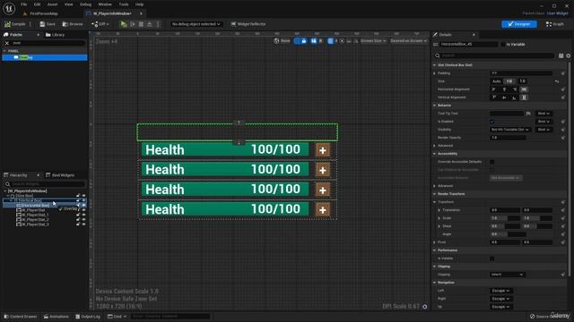The image size is (574, 322).
Task: Toggle visibility eye of W_PlayerStat_1 row
Action: tap(83, 215)
